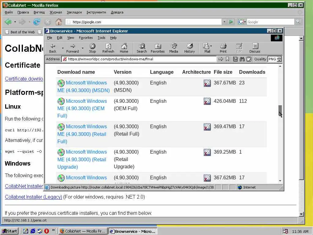Refresh the Internet Explorer page
Screen dimensions: 313x235
coord(108,48)
